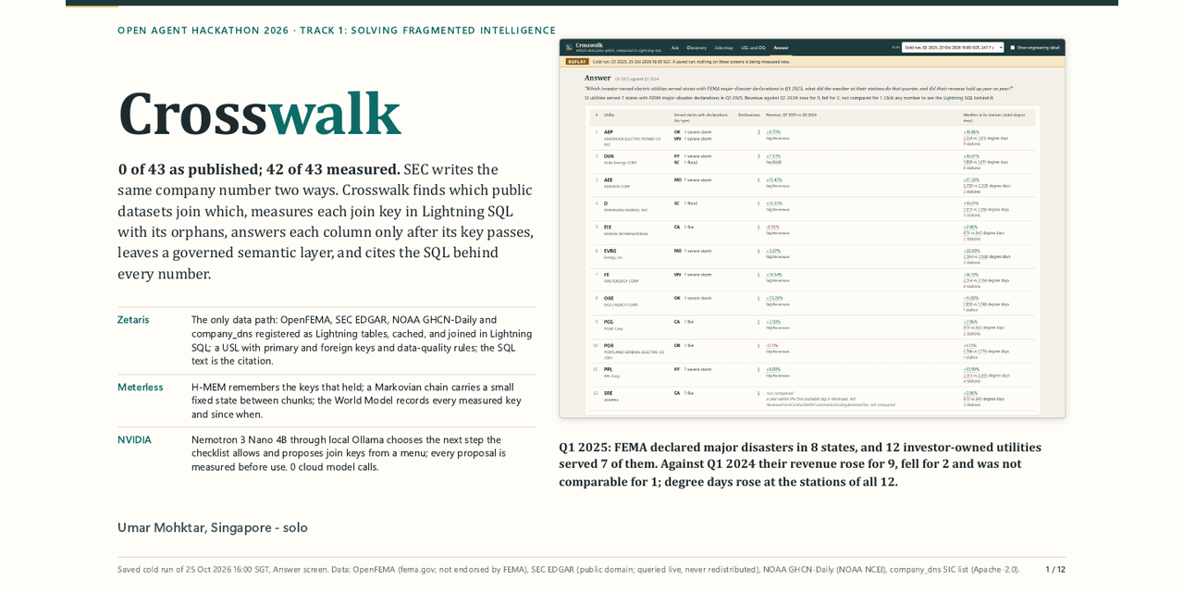
Task: Click the Crosswalk logo icon in app header
Action: coord(568,47)
